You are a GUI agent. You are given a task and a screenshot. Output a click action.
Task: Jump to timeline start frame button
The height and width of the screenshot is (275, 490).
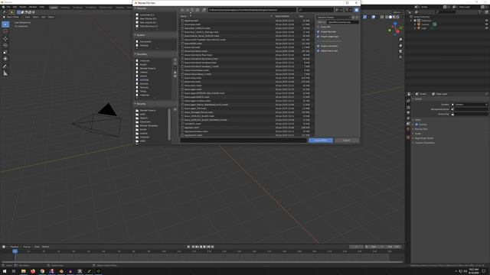(x=194, y=247)
